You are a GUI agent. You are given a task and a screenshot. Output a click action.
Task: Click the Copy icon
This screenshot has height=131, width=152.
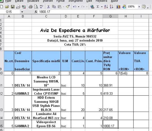[x=54, y=7]
